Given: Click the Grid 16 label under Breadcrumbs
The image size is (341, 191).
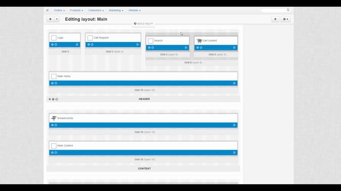Looking at the screenshot, I should click(x=144, y=132).
